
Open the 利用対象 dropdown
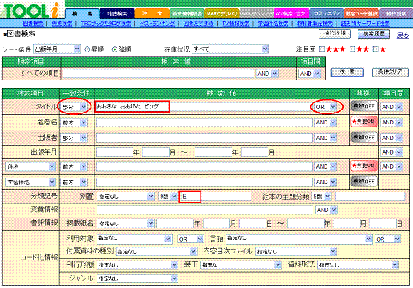click(x=134, y=239)
